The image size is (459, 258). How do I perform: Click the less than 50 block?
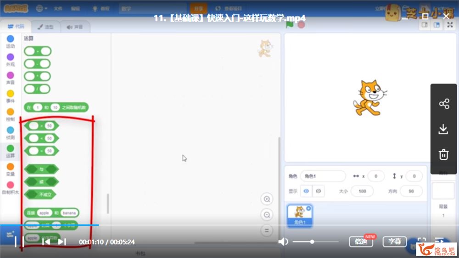pos(42,138)
